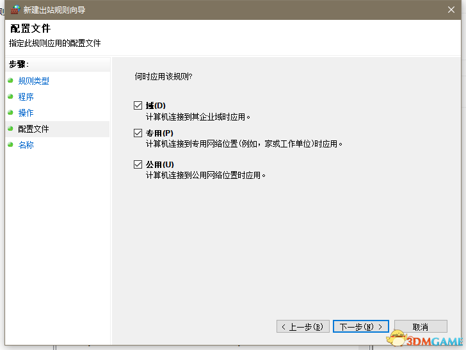Screen dimensions: 466x350
Task: Click the subtitle 指定此规则应用的配置文件
Action: click(55, 43)
